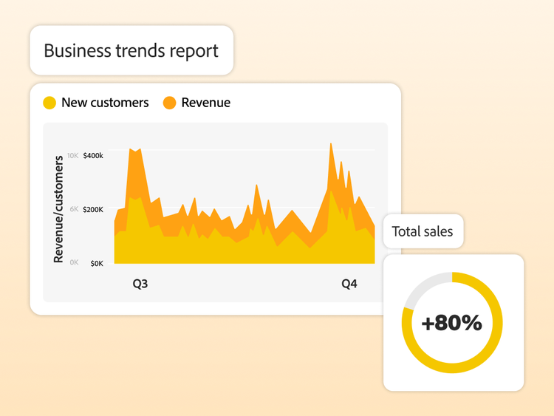Click the $0K y-axis tick label
554x416 pixels.
(x=96, y=263)
